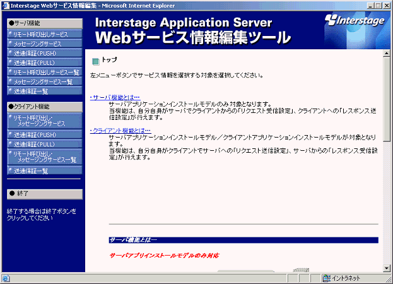Viewport: 393px width, 284px height.
Task: Click the ●クライアント機能 section header
Action: point(45,107)
